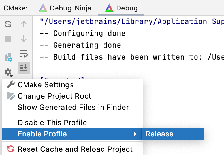Open the gear options dropdown
The width and height of the screenshot is (224, 155).
point(8,72)
